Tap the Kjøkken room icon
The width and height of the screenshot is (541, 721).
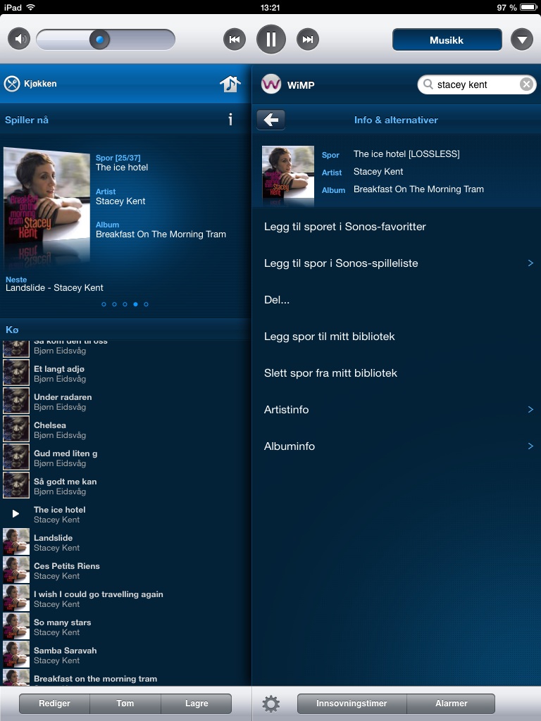[12, 84]
